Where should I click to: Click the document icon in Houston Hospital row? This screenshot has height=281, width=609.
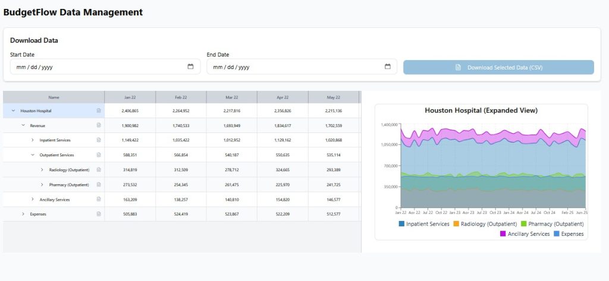click(x=99, y=110)
